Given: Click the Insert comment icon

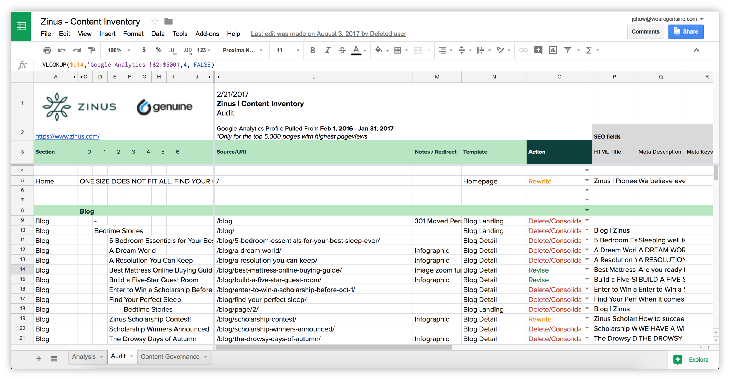Looking at the screenshot, I should [x=538, y=50].
